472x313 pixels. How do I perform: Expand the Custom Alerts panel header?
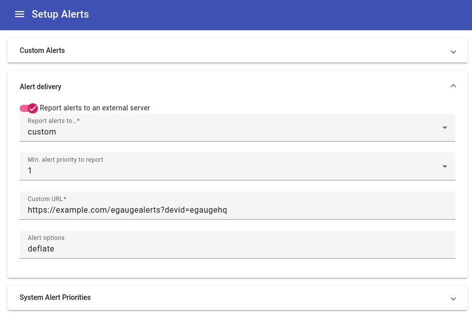pyautogui.click(x=237, y=50)
